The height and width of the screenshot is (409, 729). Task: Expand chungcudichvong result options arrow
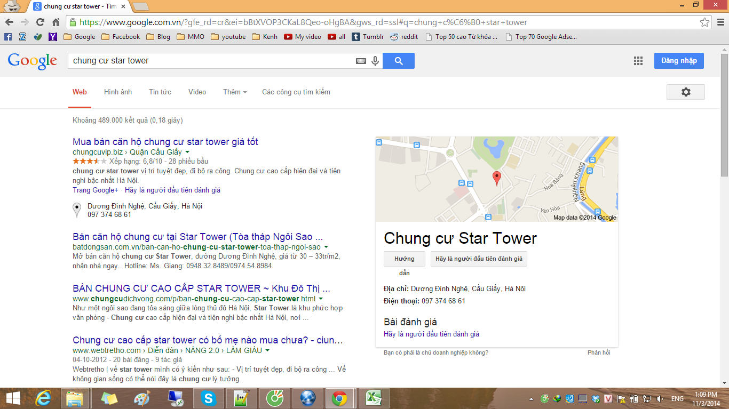coord(321,299)
